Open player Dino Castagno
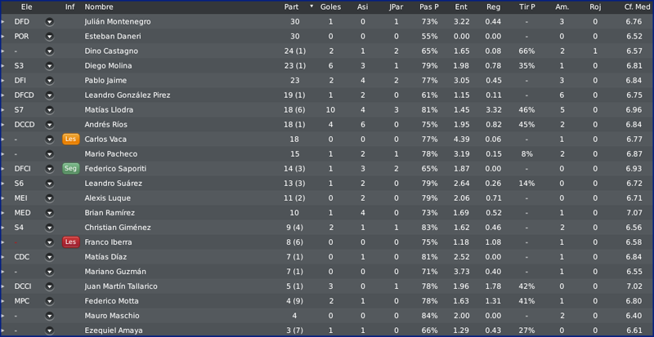 pyautogui.click(x=111, y=51)
